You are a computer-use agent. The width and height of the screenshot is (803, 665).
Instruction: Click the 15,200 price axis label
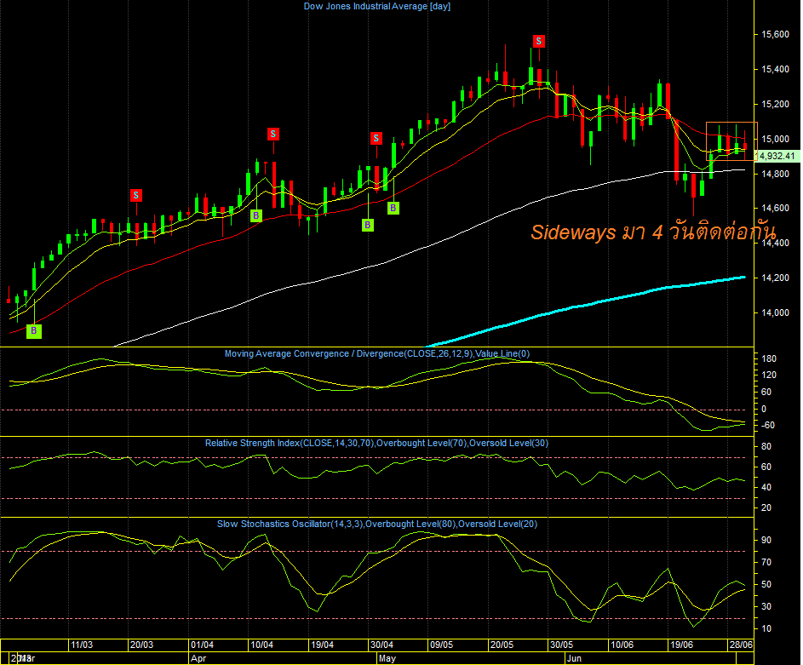[776, 104]
